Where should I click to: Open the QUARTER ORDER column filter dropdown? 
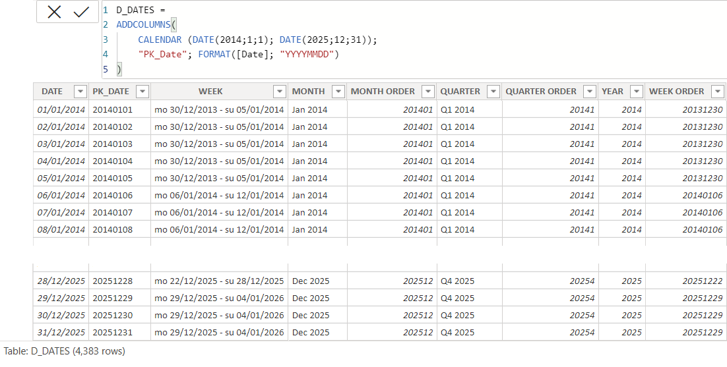tap(590, 92)
